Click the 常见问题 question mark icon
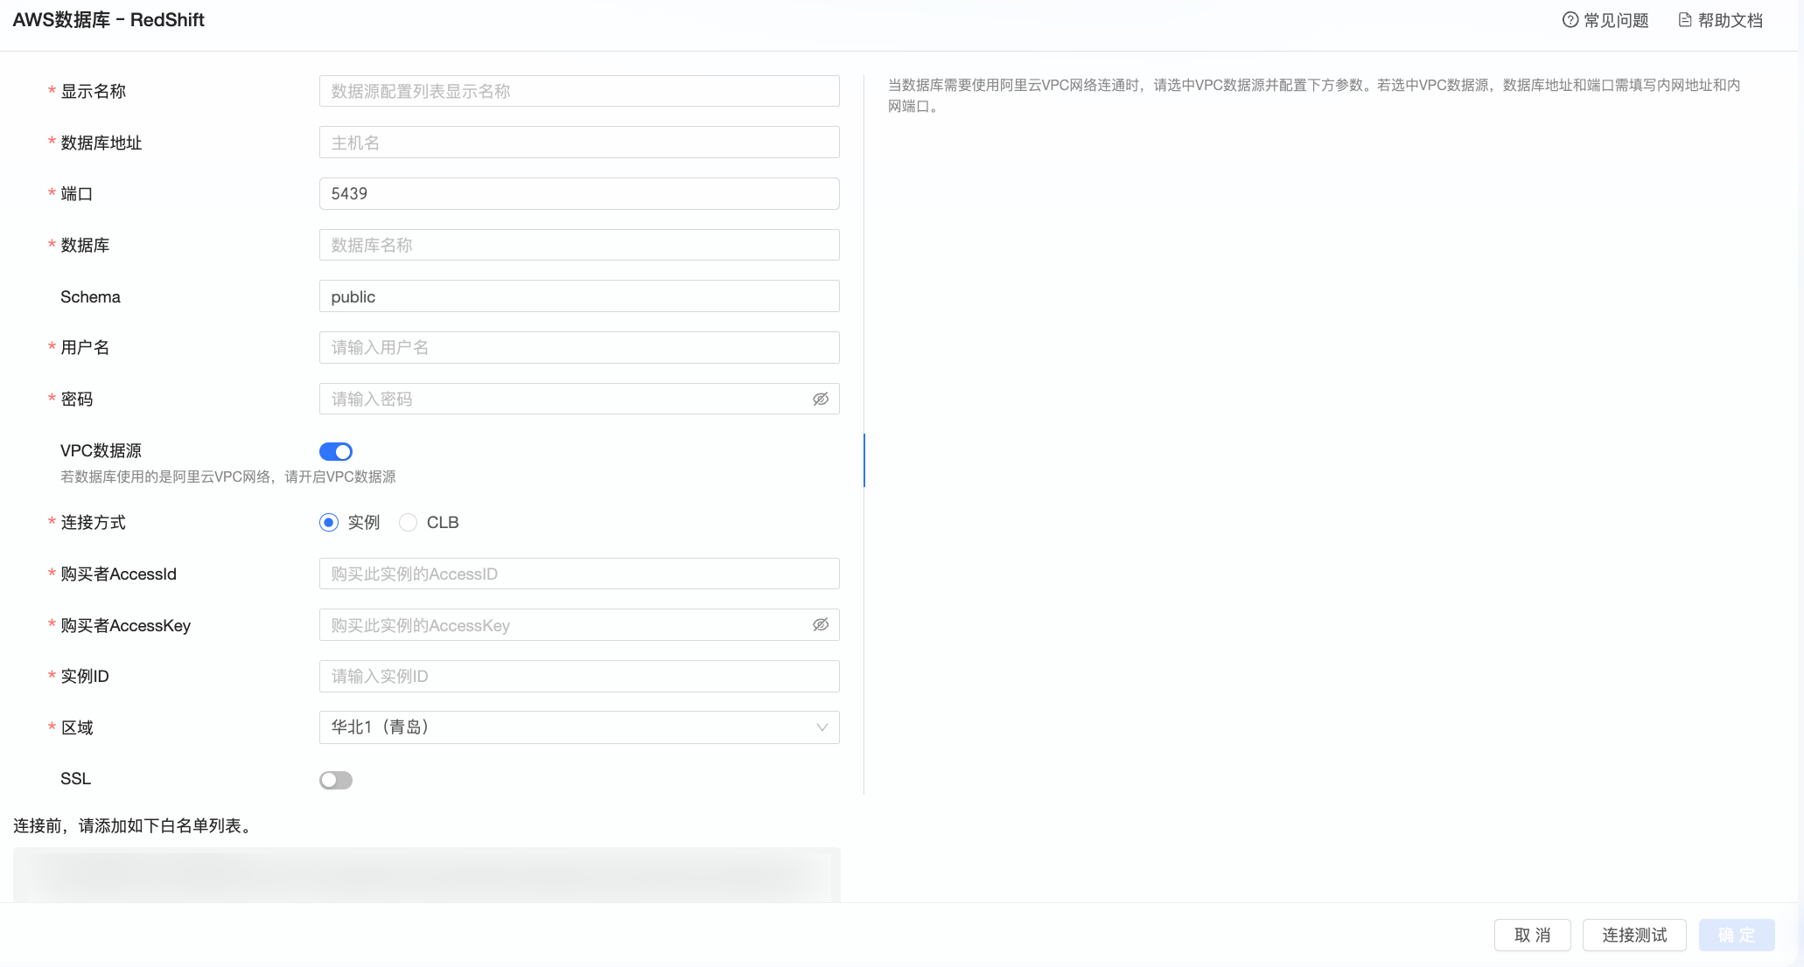This screenshot has width=1804, height=967. 1570,20
